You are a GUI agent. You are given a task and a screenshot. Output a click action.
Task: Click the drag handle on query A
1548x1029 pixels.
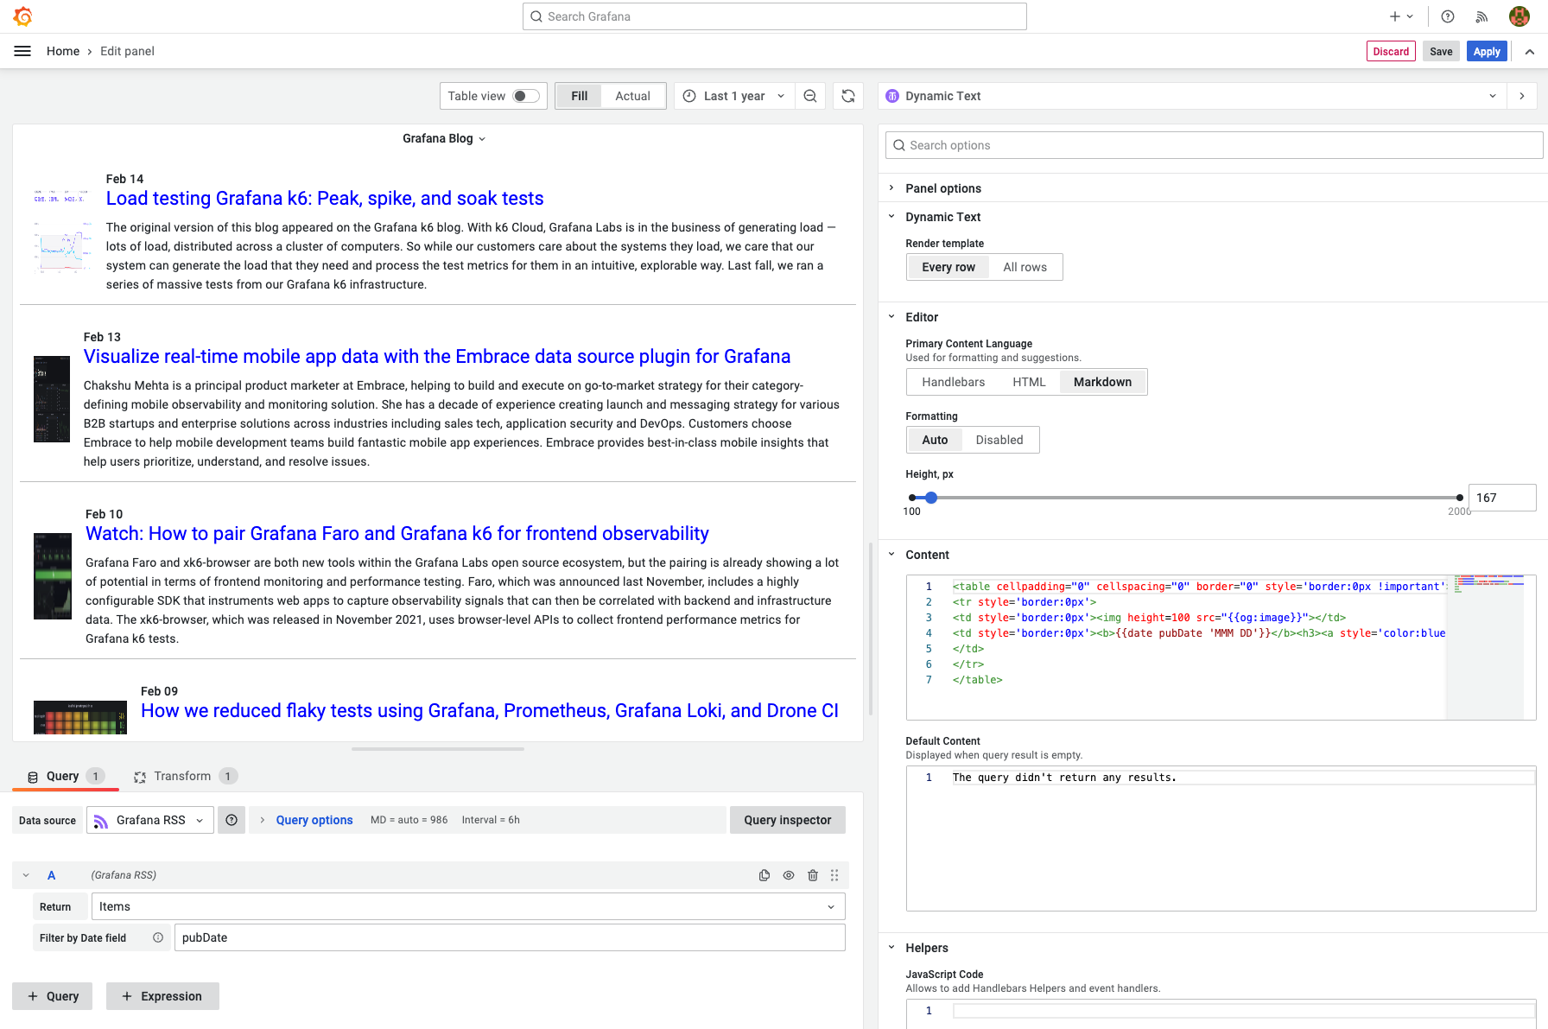click(834, 875)
